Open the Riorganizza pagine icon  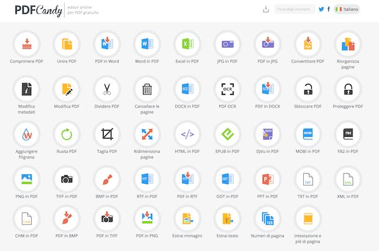pos(348,43)
